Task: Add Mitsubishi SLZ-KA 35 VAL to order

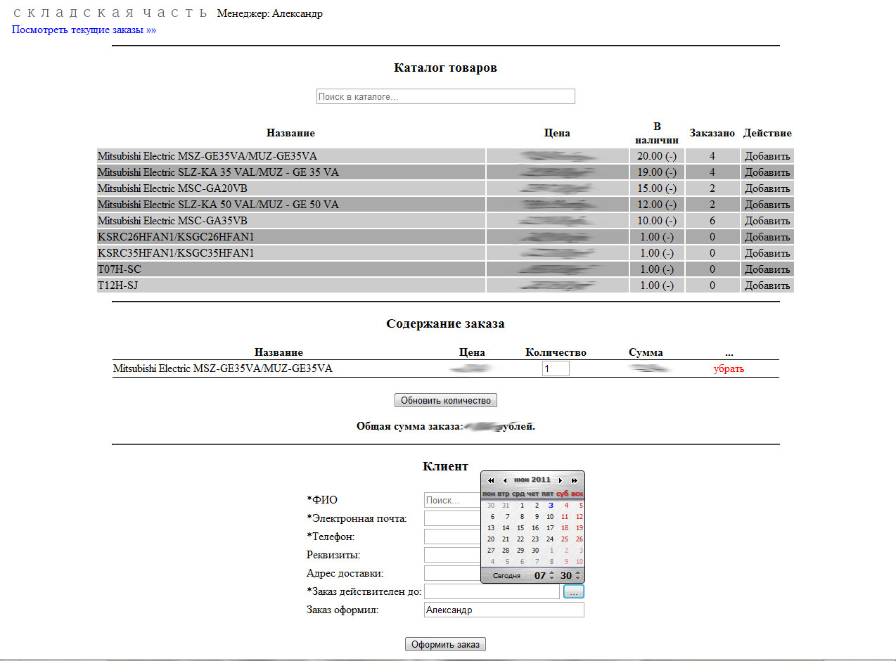Action: (x=767, y=172)
